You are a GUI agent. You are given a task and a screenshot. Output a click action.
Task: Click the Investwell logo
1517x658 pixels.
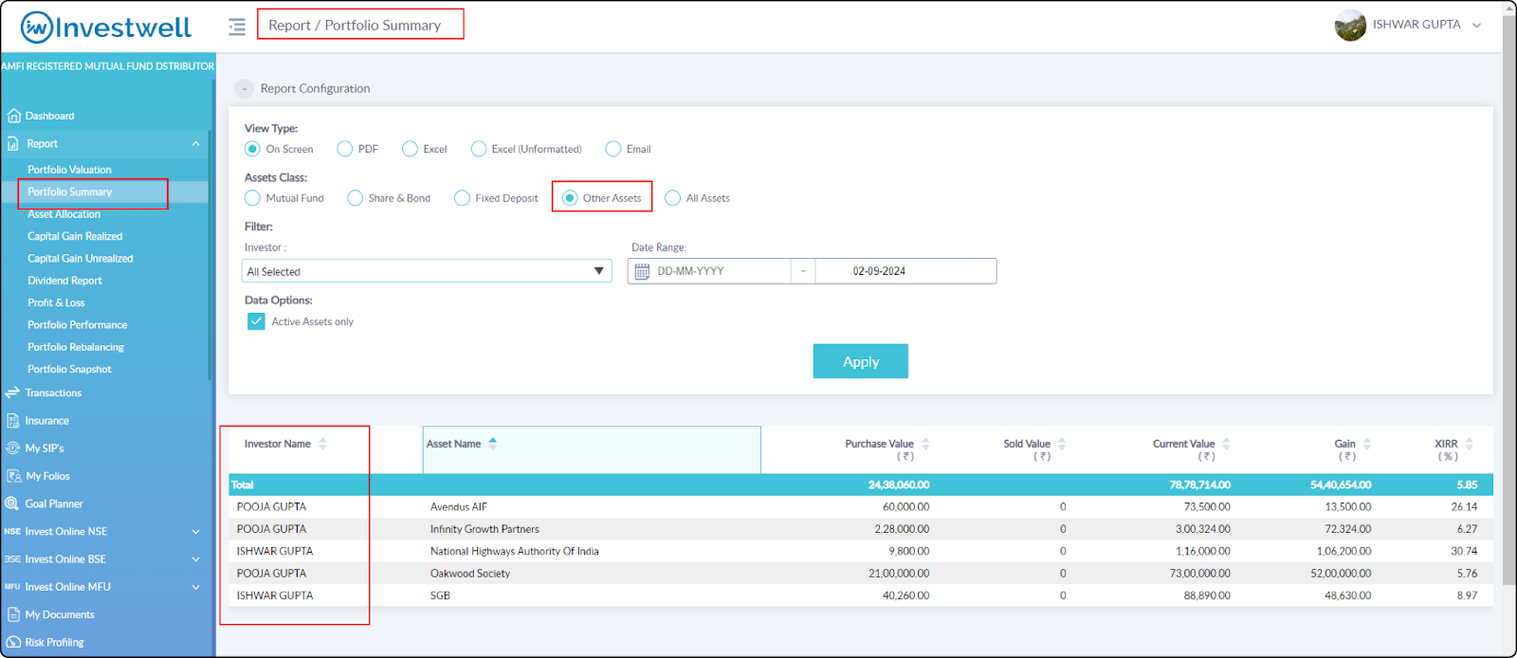click(106, 27)
